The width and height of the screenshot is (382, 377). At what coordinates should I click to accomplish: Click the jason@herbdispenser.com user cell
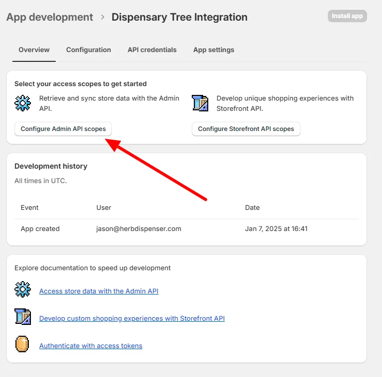(x=139, y=229)
